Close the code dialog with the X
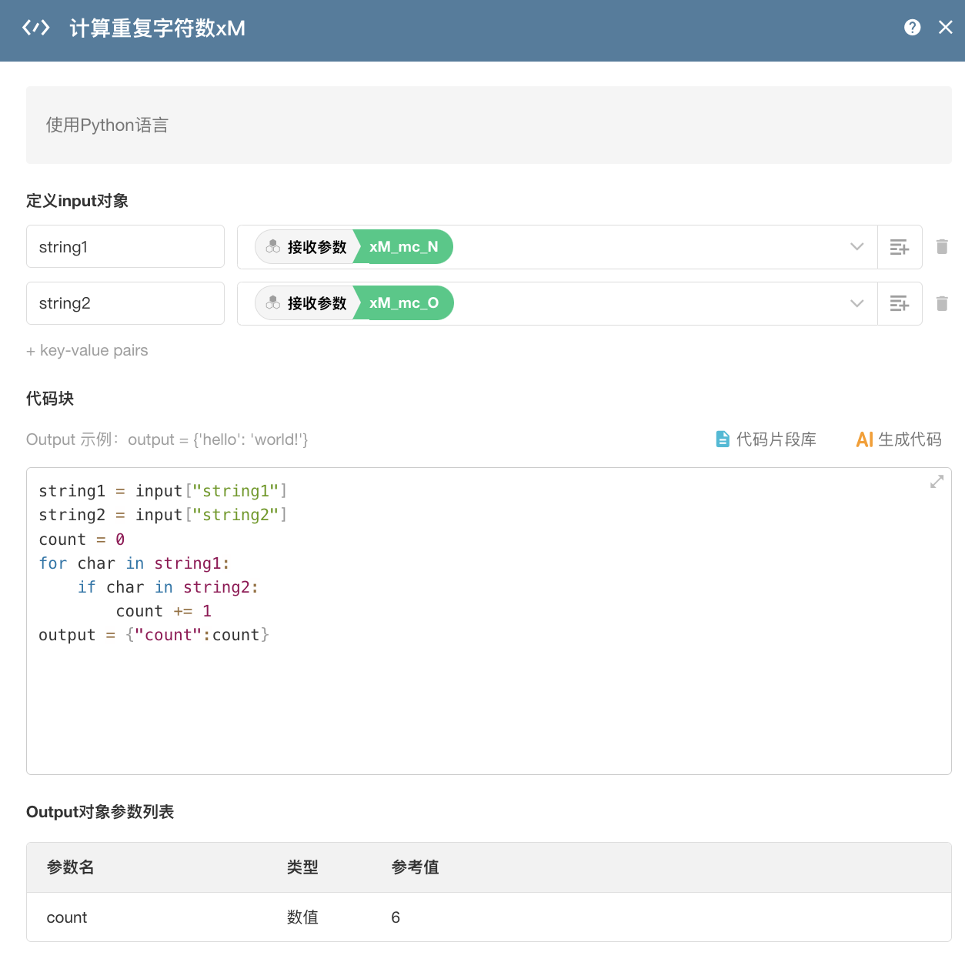The height and width of the screenshot is (962, 965). (x=946, y=28)
